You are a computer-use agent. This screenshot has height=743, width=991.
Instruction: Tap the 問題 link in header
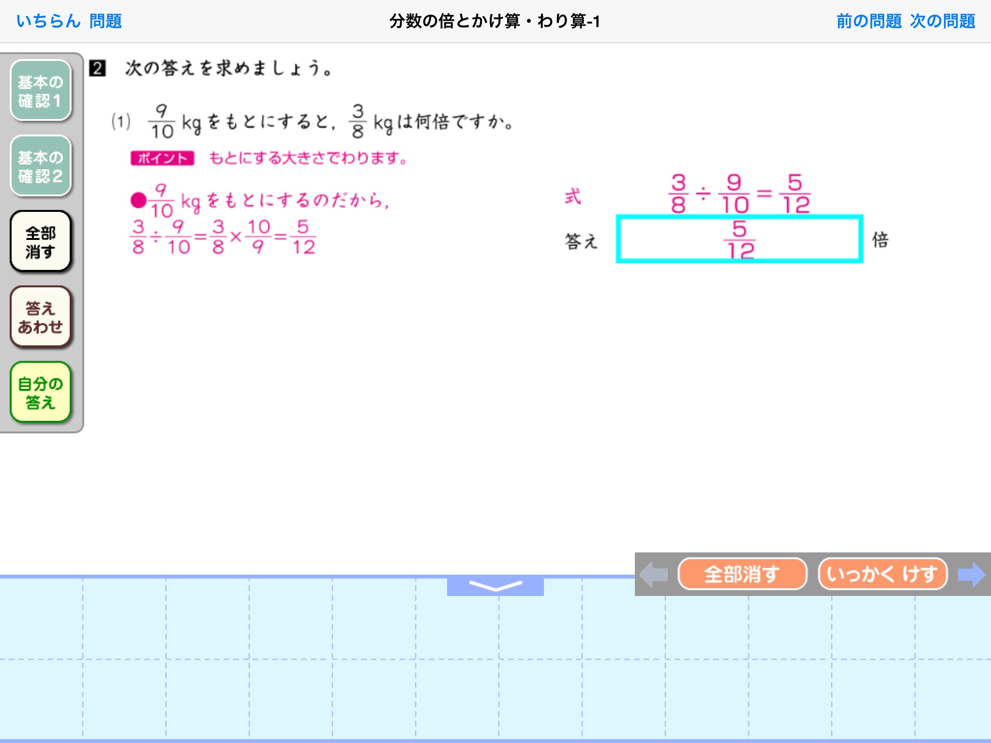click(105, 21)
